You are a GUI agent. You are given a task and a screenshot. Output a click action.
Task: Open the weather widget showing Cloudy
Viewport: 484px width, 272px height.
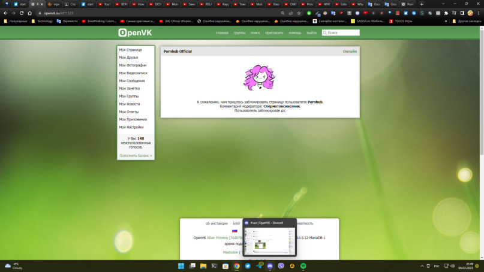coord(14,266)
